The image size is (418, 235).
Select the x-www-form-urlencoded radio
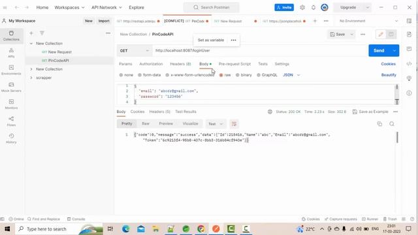point(167,75)
